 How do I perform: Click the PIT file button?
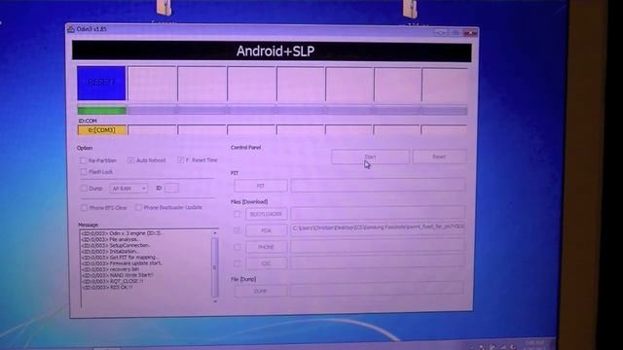(261, 186)
